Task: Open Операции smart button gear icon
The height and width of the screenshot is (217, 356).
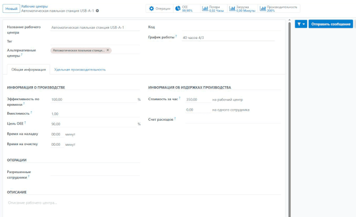Action: click(151, 8)
